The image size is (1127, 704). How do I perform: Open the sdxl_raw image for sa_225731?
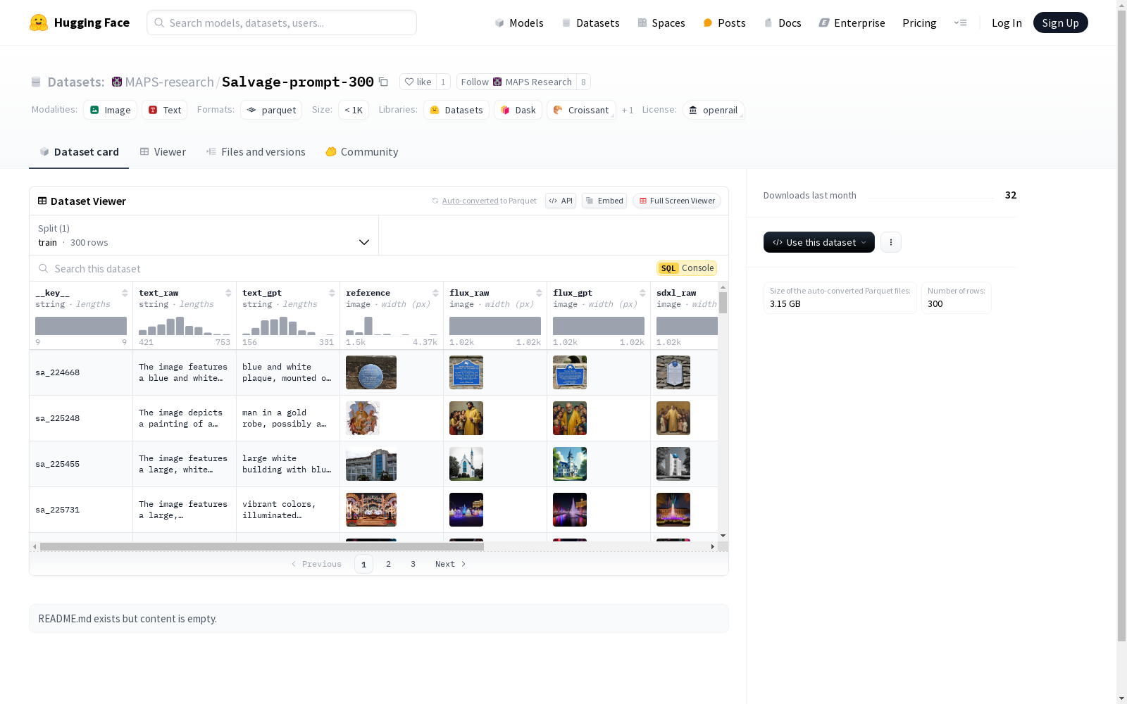point(673,510)
